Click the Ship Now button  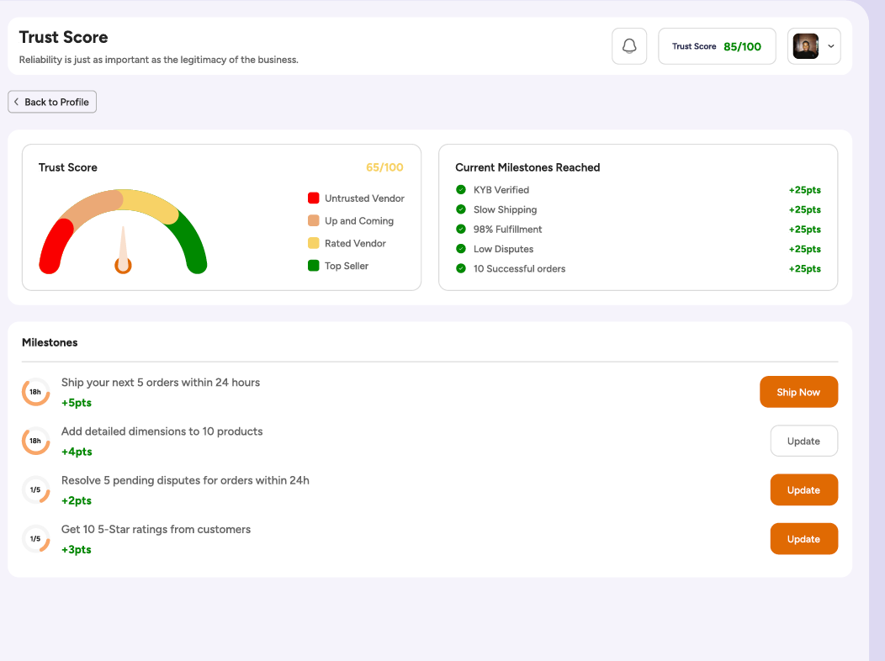(x=798, y=392)
